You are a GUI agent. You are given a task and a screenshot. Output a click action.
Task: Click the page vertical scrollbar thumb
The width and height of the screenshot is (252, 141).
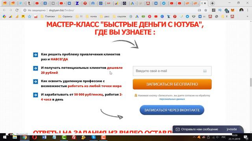250,82
